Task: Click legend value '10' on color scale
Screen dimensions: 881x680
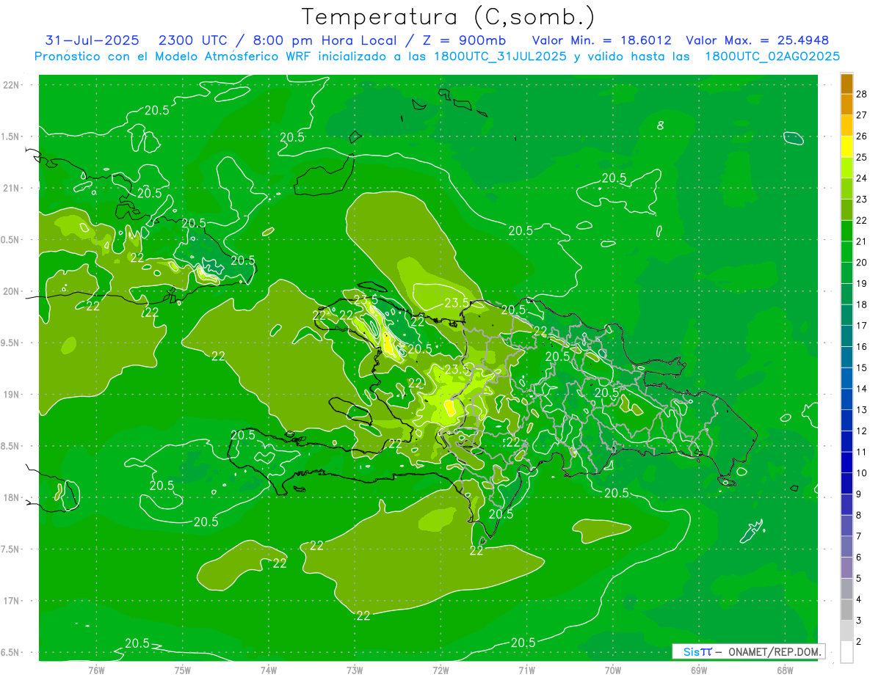Action: [x=862, y=473]
